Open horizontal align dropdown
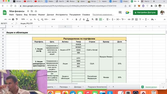The height and width of the screenshot is (94, 167). pyautogui.click(x=108, y=19)
